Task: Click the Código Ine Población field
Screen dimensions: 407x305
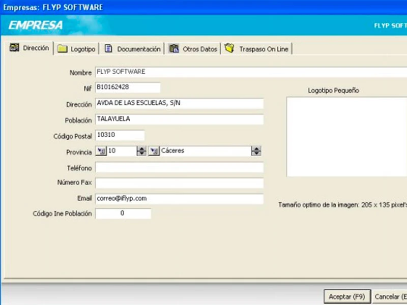Action: (x=123, y=213)
